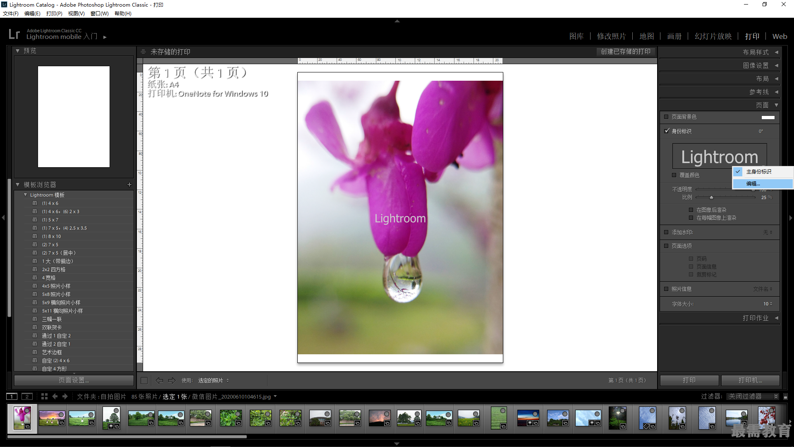Enable 页面选项 checkbox
This screenshot has width=794, height=447.
tap(666, 246)
